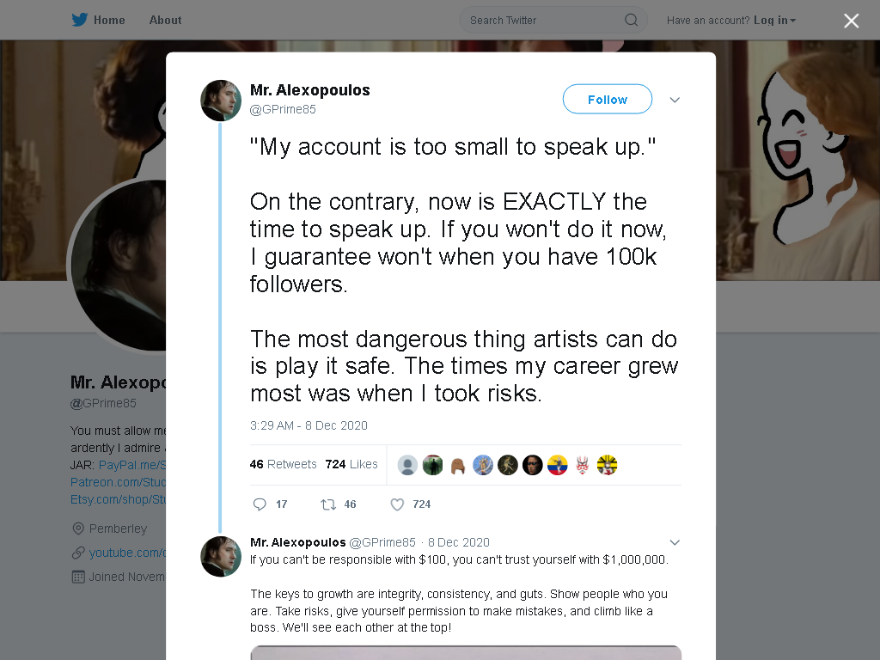
Task: Click the Twitter bird logo
Action: (x=80, y=20)
